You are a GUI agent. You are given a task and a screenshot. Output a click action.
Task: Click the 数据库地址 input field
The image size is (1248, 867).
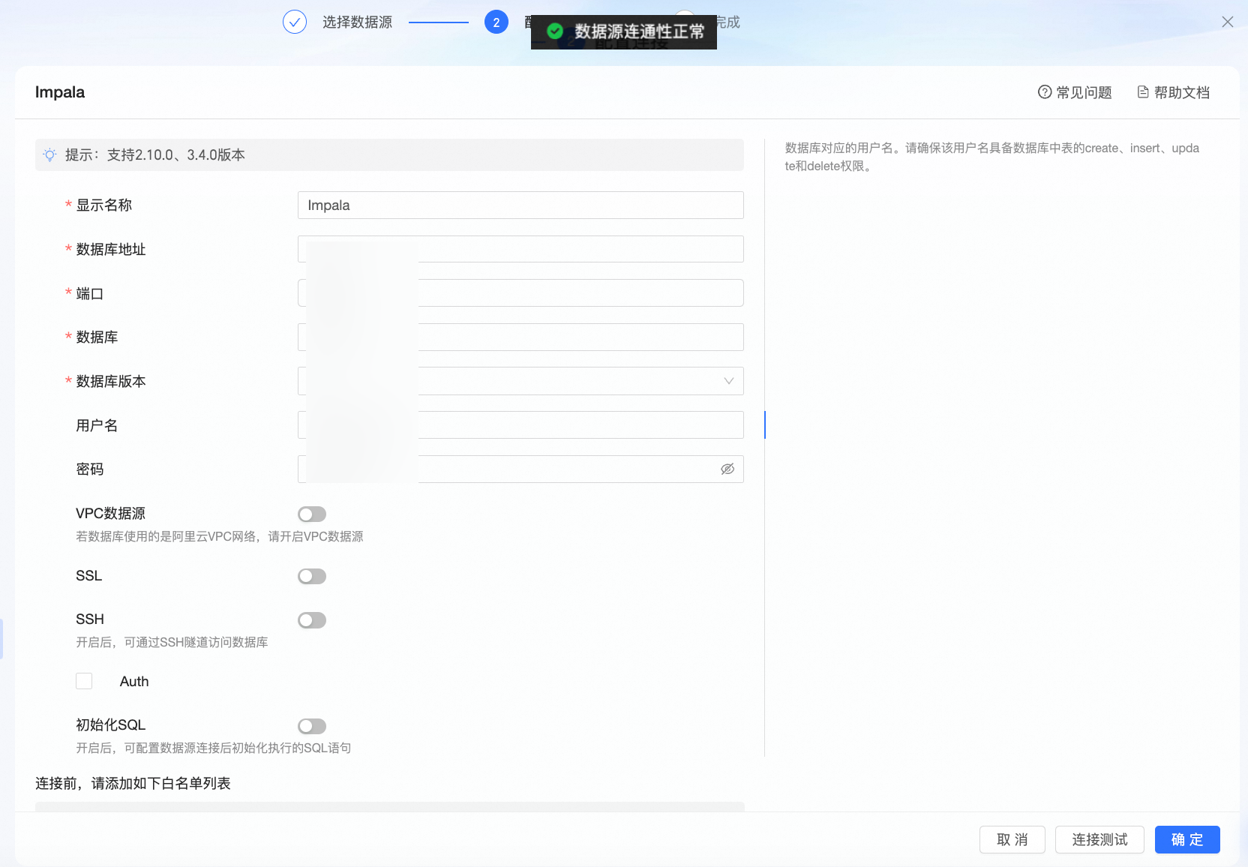click(520, 249)
